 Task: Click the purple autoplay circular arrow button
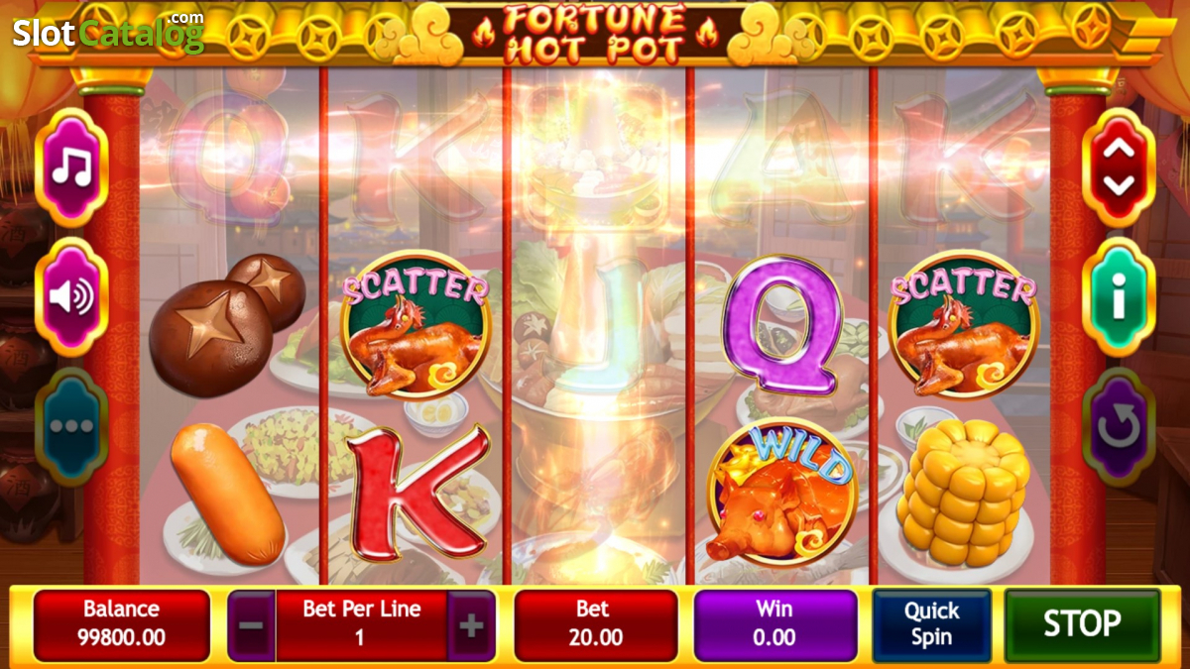click(1118, 427)
